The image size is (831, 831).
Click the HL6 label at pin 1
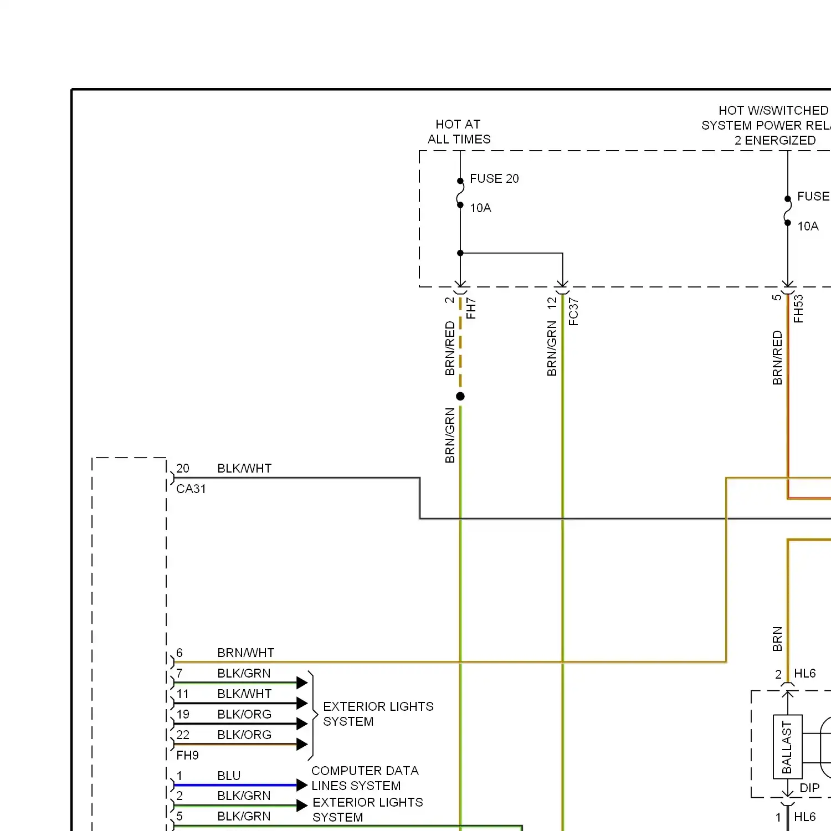point(805,817)
